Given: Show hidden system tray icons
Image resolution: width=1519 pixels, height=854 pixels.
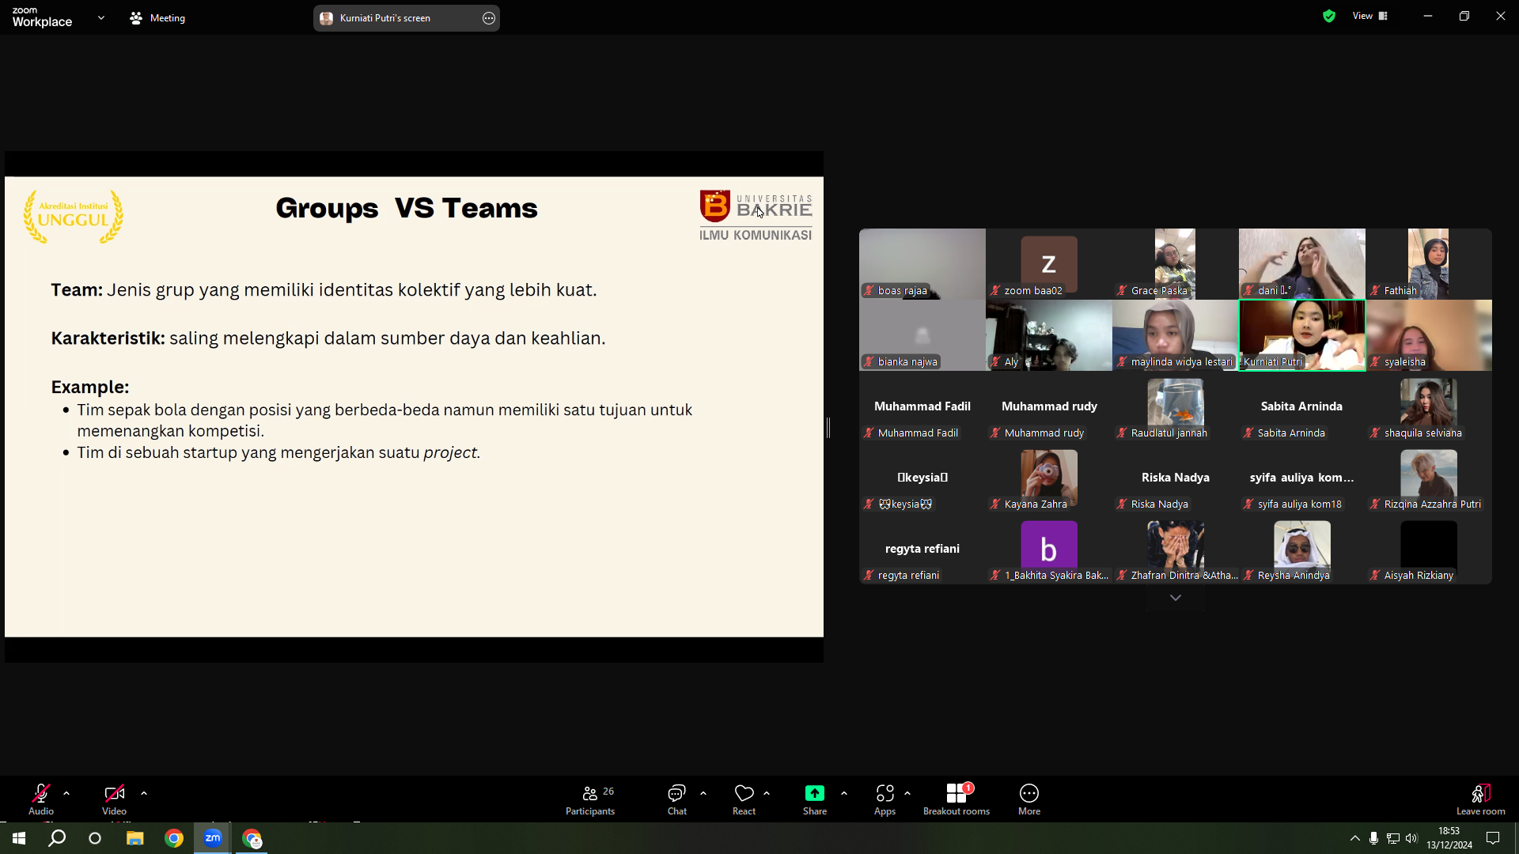Looking at the screenshot, I should pos(1355,838).
